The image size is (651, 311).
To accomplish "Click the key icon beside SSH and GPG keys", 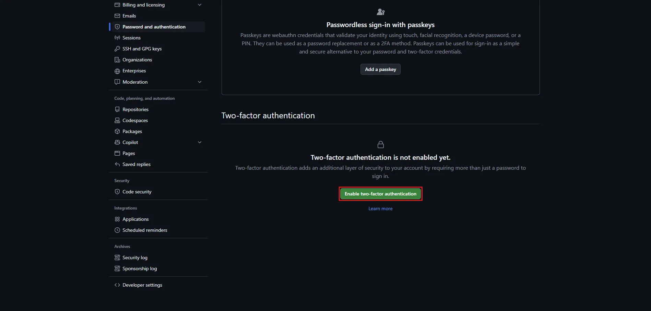I will pyautogui.click(x=117, y=49).
